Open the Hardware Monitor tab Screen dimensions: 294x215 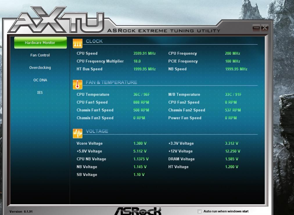pos(40,43)
